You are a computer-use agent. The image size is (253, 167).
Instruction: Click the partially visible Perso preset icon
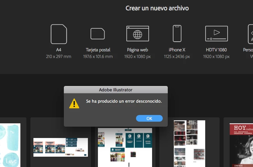pyautogui.click(x=250, y=34)
